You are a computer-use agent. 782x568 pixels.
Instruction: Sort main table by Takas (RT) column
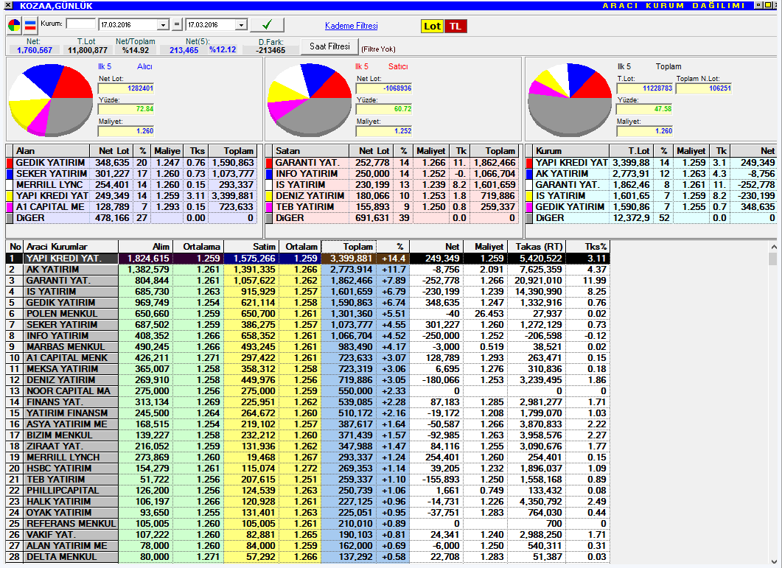(537, 246)
